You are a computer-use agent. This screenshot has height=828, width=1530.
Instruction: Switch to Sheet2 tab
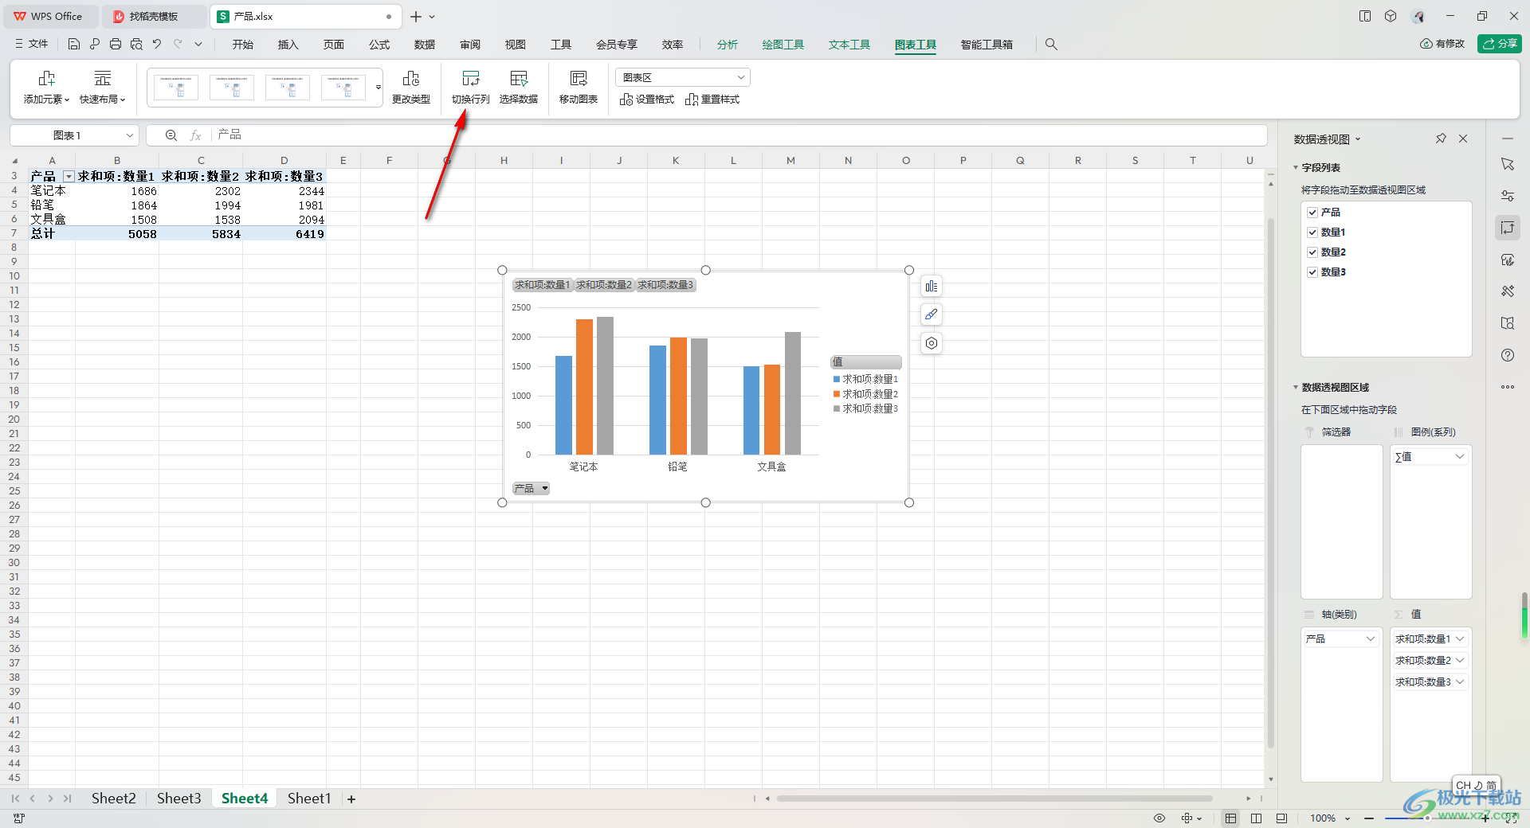point(114,799)
